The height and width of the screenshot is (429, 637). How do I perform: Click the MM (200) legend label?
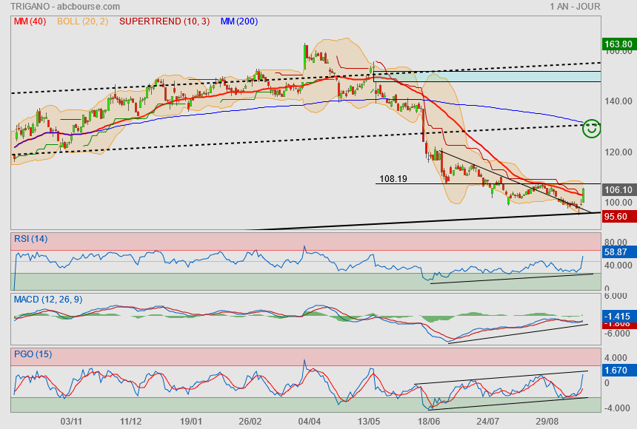point(239,21)
